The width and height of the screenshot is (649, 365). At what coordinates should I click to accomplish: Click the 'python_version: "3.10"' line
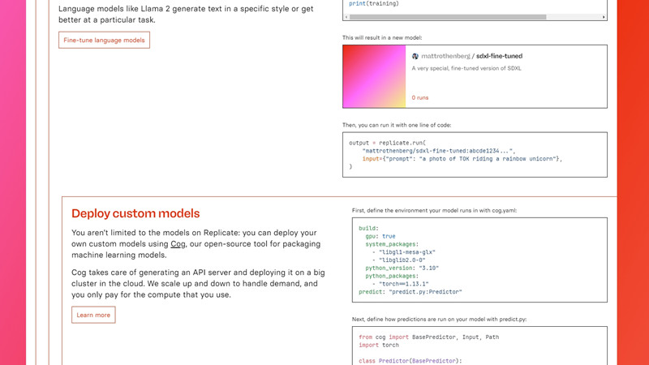[402, 268]
